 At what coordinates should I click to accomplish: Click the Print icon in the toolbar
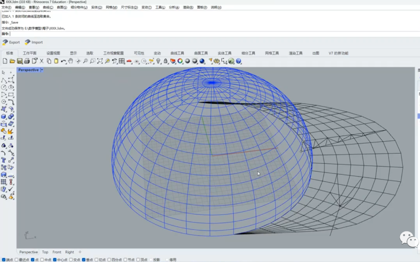[27, 61]
